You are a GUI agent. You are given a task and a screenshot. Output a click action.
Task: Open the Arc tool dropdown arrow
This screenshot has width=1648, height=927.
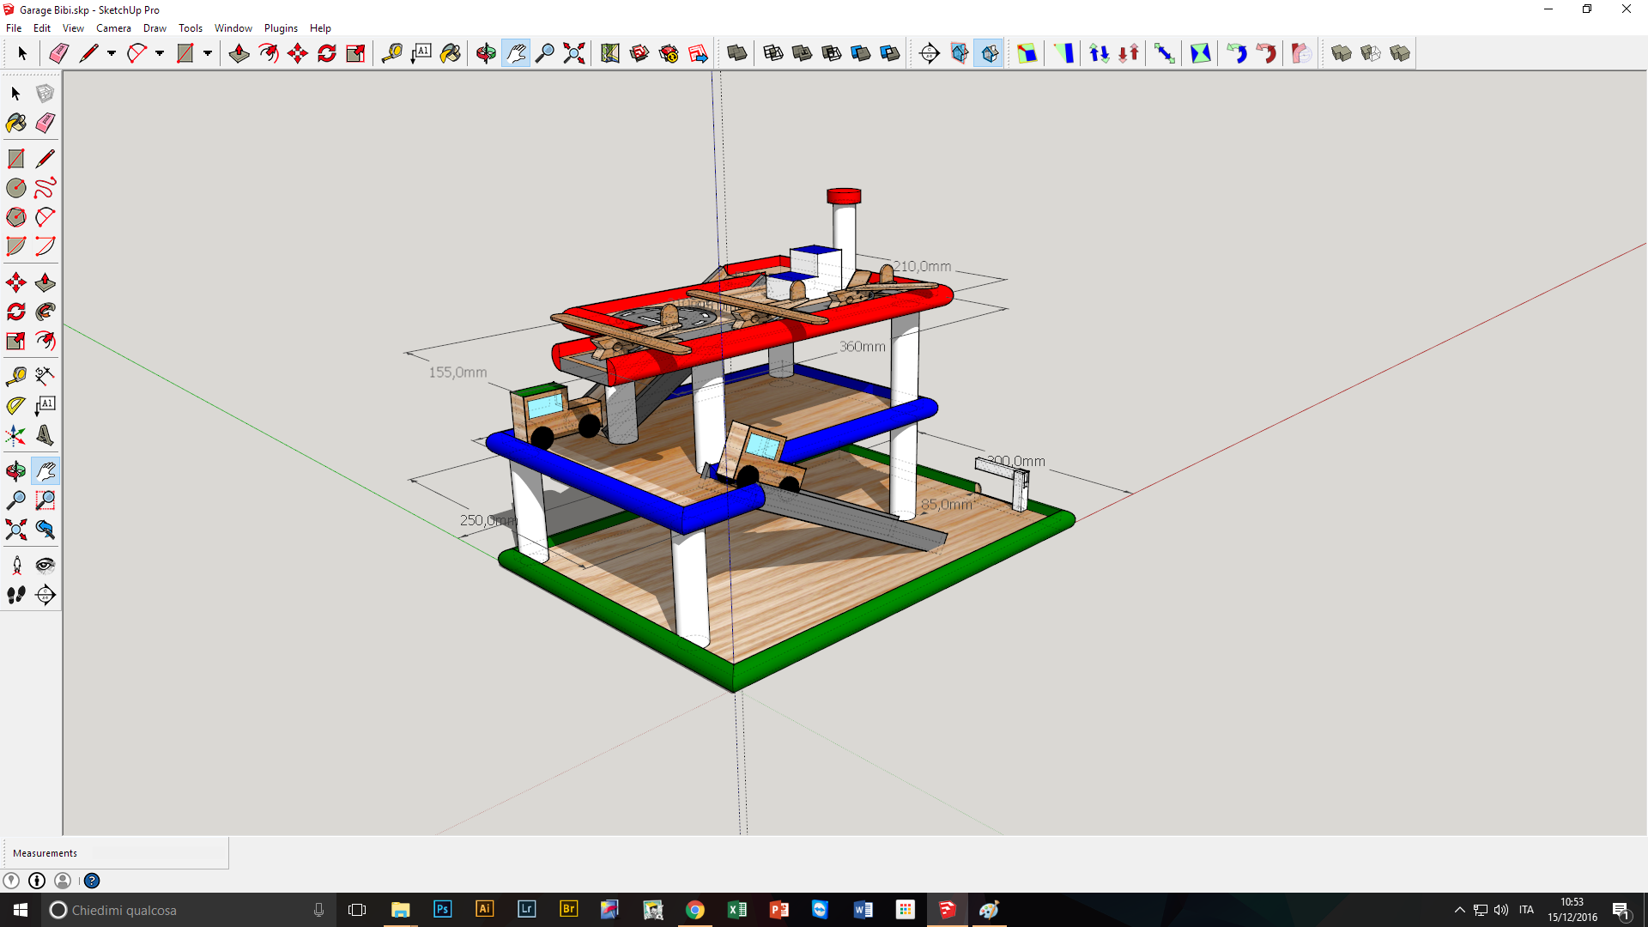160,53
